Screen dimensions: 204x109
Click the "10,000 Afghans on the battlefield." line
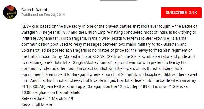[x=51, y=92]
